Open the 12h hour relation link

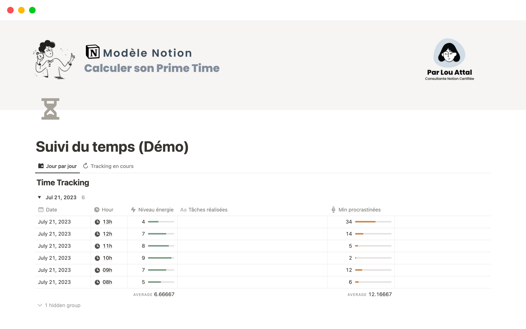coord(107,234)
